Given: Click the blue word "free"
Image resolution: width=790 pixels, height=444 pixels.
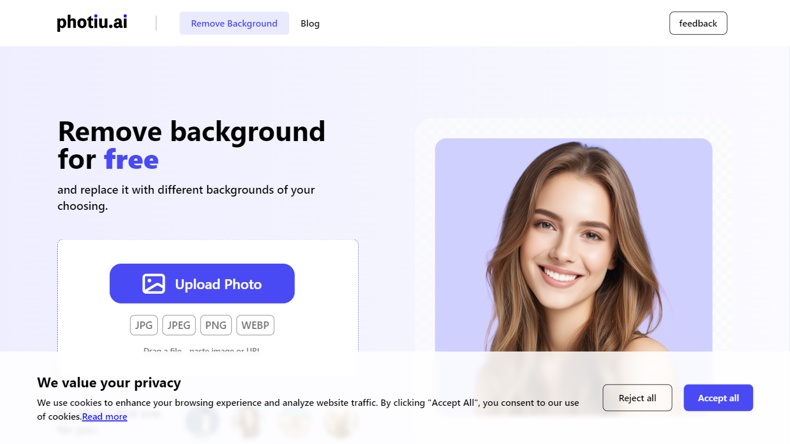Looking at the screenshot, I should pos(131,160).
